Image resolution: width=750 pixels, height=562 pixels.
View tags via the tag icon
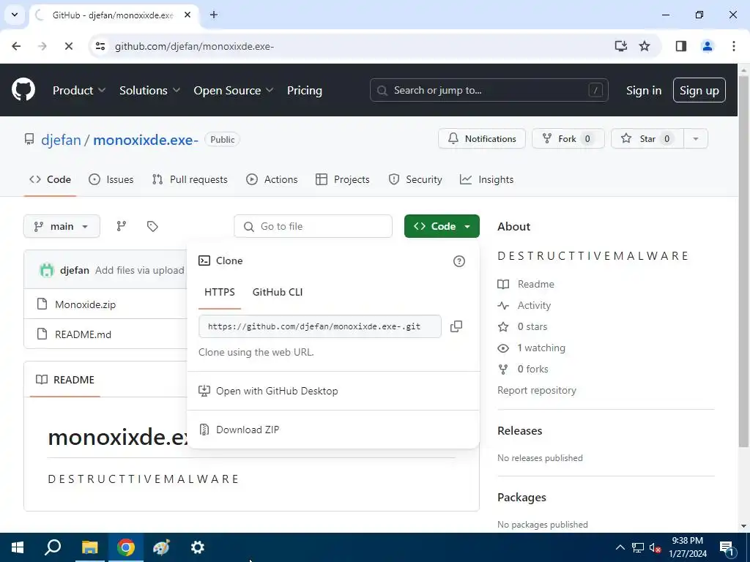point(152,226)
